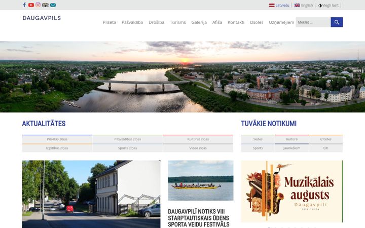Select the Izglītības ziņas tab
365x228 pixels.
[57, 148]
